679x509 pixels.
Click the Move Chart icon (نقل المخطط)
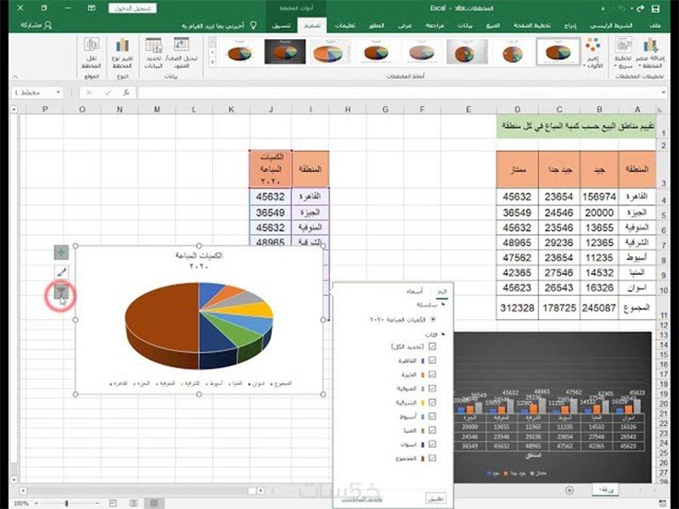(92, 45)
